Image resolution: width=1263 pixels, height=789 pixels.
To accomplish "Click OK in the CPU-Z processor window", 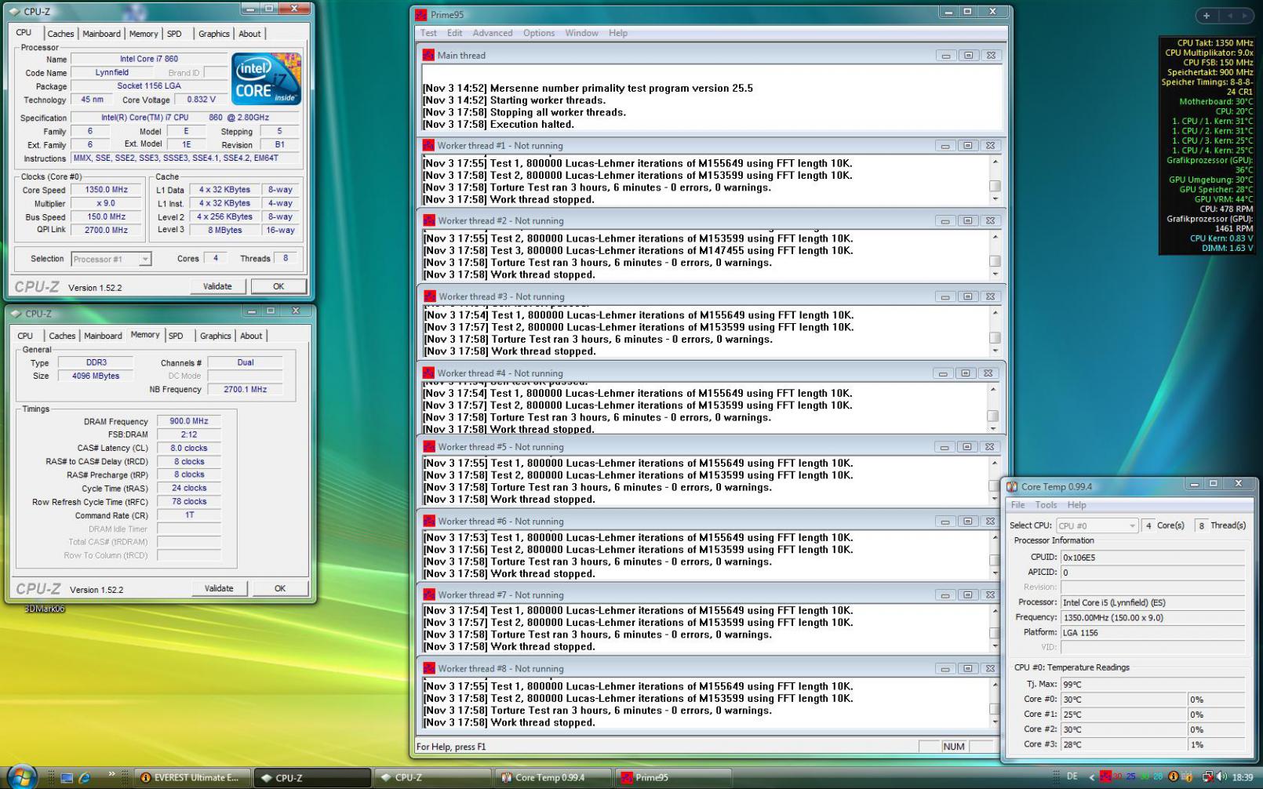I will point(278,286).
